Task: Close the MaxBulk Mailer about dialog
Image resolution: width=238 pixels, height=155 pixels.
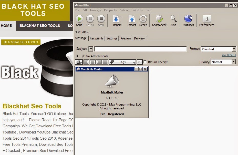Action: click(x=145, y=69)
